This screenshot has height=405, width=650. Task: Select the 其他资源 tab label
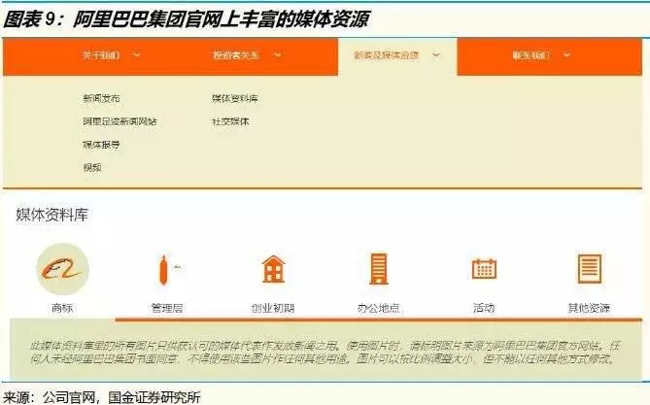(x=589, y=308)
